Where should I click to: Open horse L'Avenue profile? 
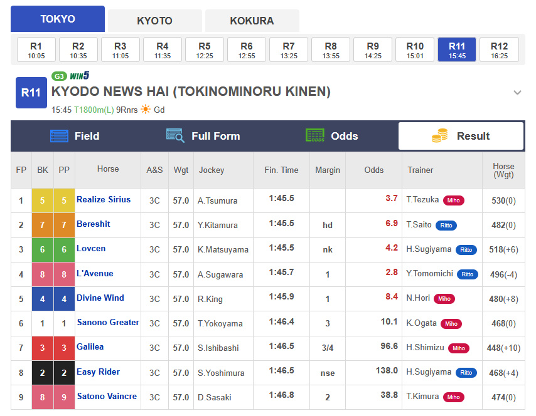(95, 274)
